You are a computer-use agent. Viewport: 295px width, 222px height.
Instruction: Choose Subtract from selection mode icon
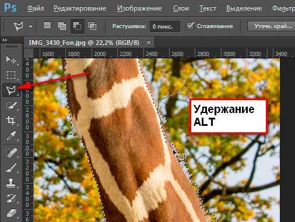click(x=77, y=26)
